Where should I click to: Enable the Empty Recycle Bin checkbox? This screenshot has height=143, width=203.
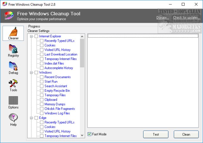click(41, 90)
